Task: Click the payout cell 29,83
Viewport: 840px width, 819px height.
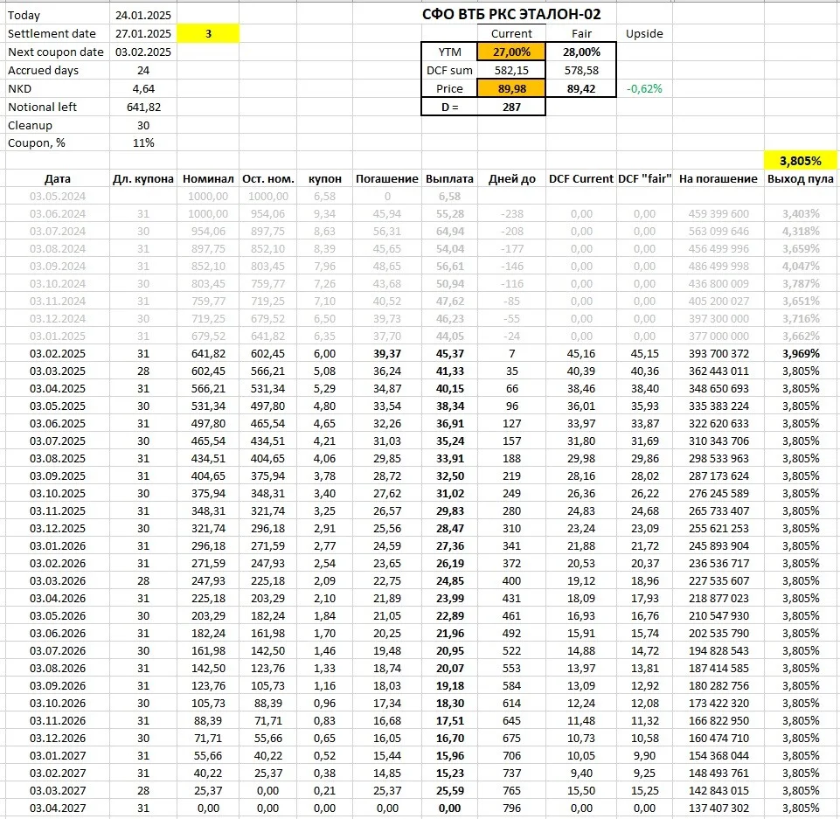Action: [449, 511]
